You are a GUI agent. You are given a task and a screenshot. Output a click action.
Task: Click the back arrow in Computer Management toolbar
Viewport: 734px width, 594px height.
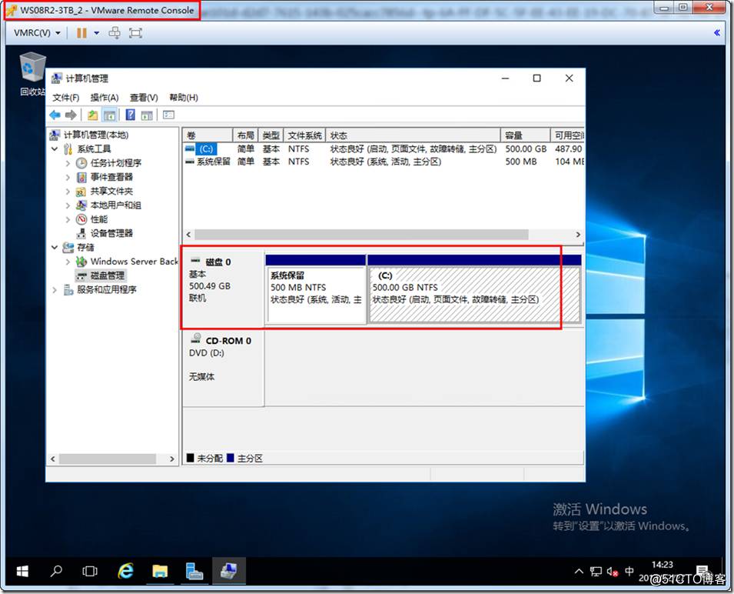point(55,115)
